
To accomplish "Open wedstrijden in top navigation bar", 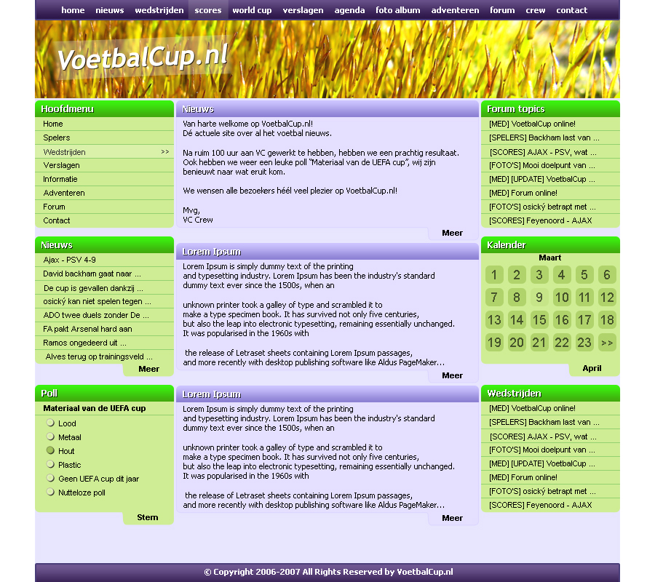I will tap(159, 10).
